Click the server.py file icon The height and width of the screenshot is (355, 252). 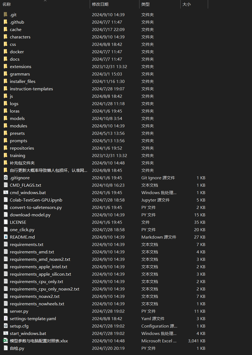5,311
